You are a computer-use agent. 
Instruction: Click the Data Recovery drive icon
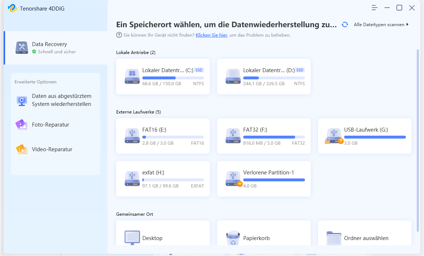(22, 48)
